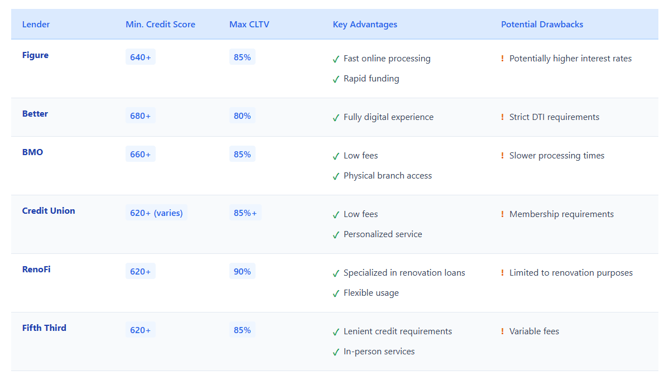This screenshot has width=669, height=380.
Task: Click the 620+ (varies) Credit Union badge
Action: tap(156, 213)
